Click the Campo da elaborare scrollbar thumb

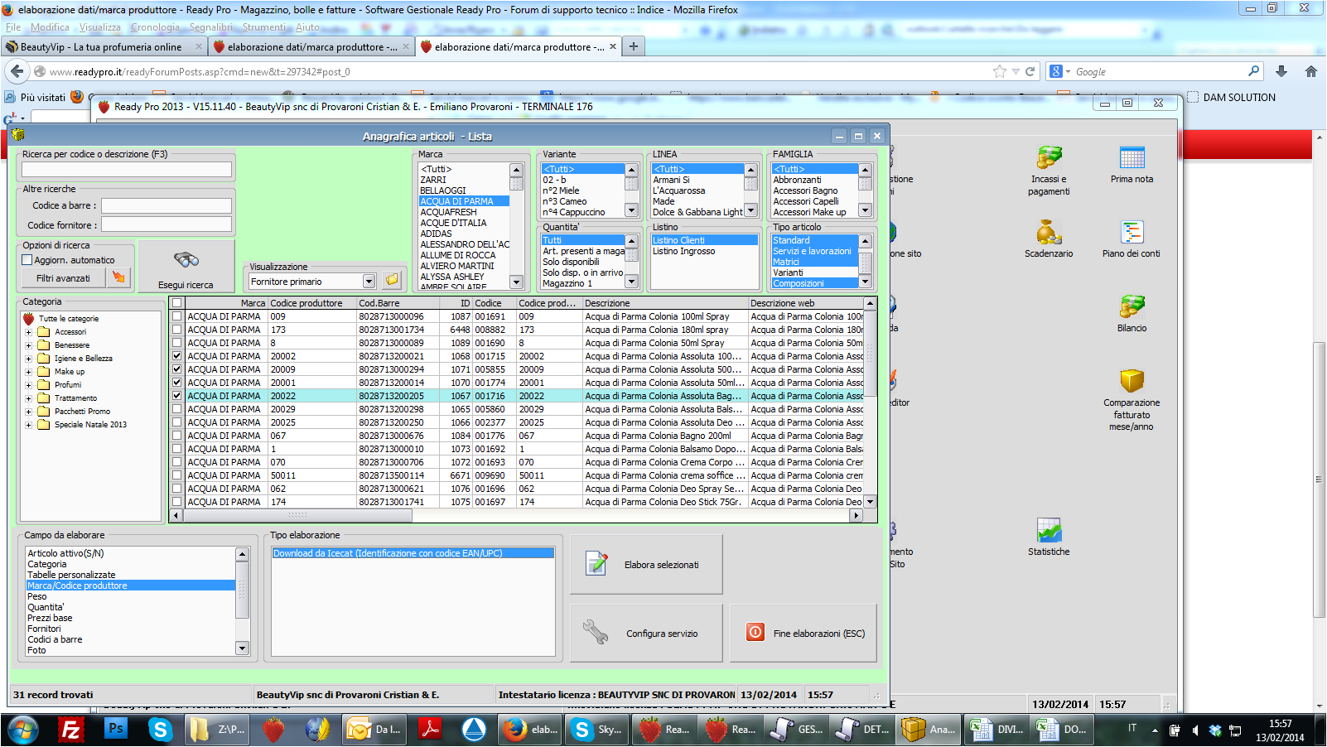(x=242, y=590)
